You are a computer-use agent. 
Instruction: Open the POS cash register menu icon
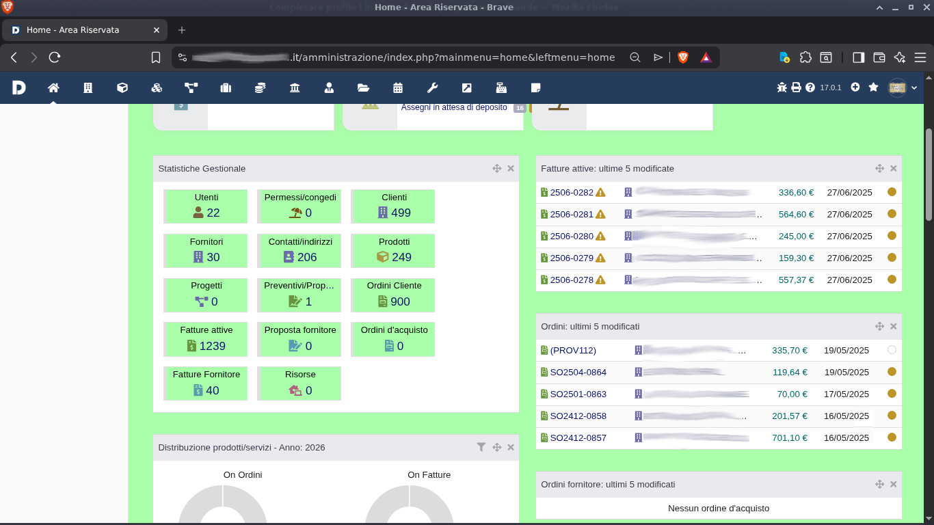[501, 87]
